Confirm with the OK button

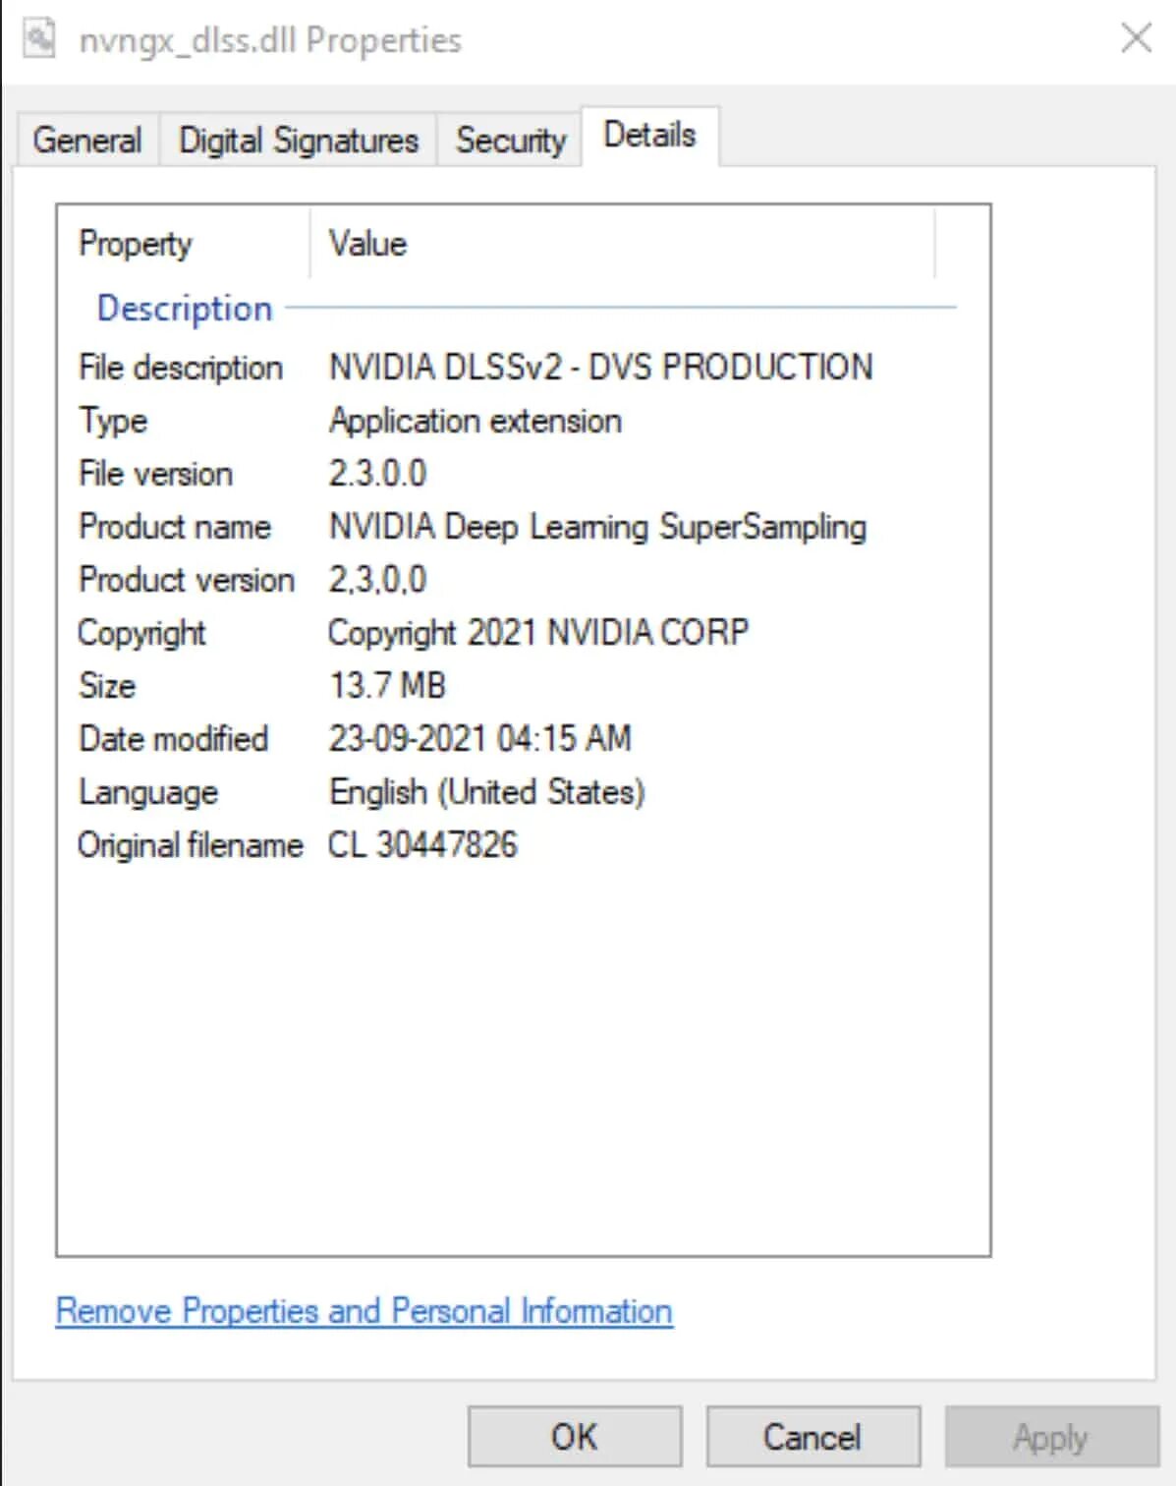[575, 1437]
